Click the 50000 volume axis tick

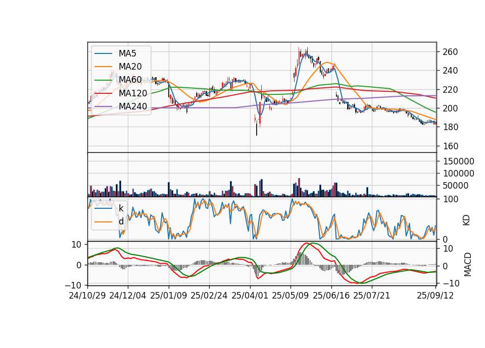click(456, 186)
